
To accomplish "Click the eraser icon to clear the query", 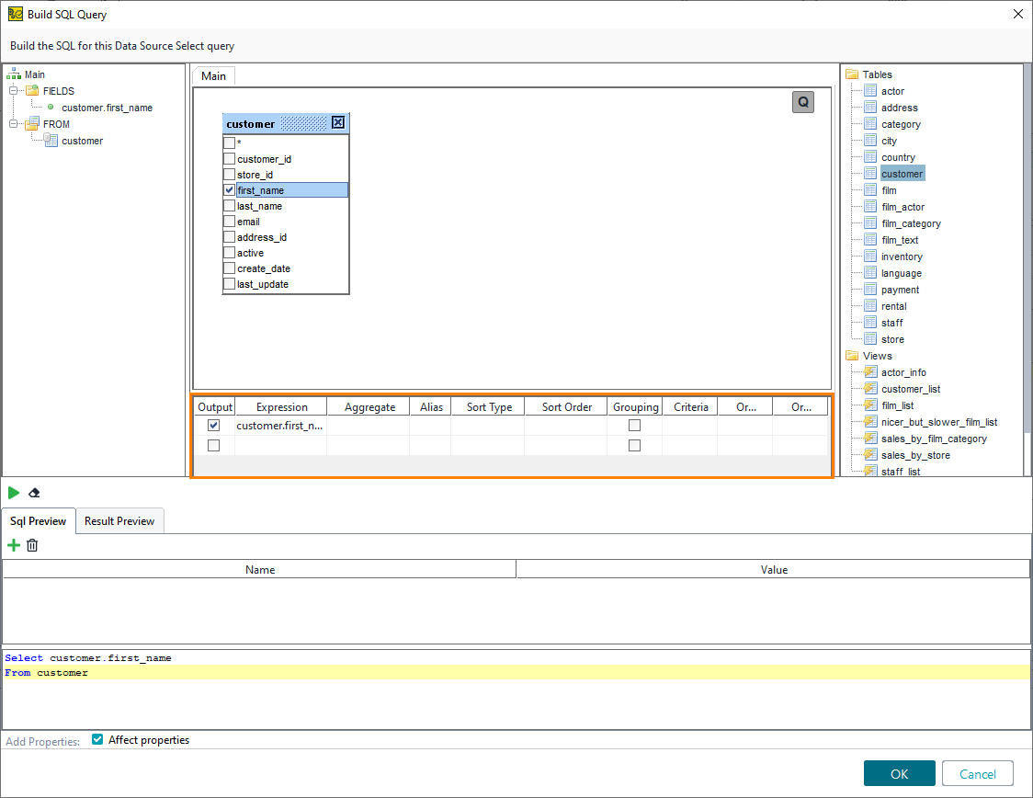I will pyautogui.click(x=34, y=493).
